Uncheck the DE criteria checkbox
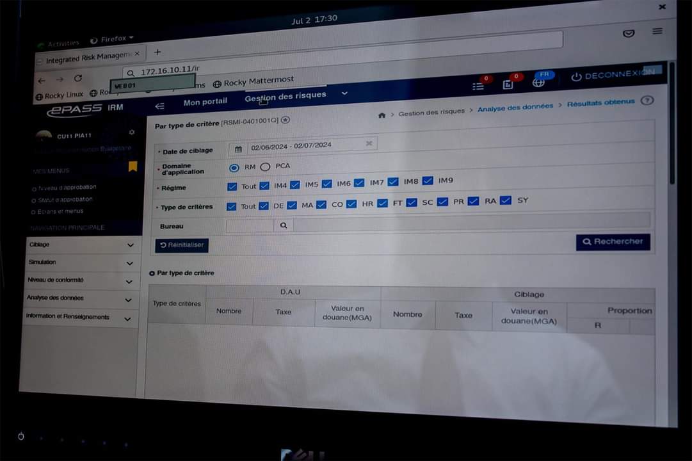The image size is (692, 461). 264,206
